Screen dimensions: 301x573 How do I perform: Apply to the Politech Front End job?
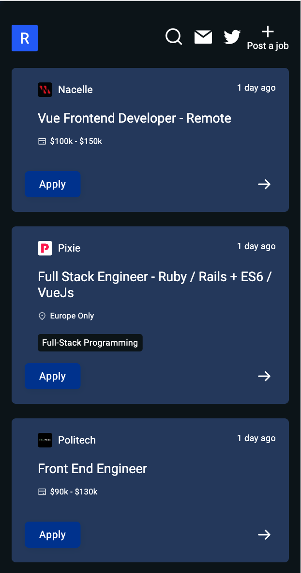[x=53, y=535]
